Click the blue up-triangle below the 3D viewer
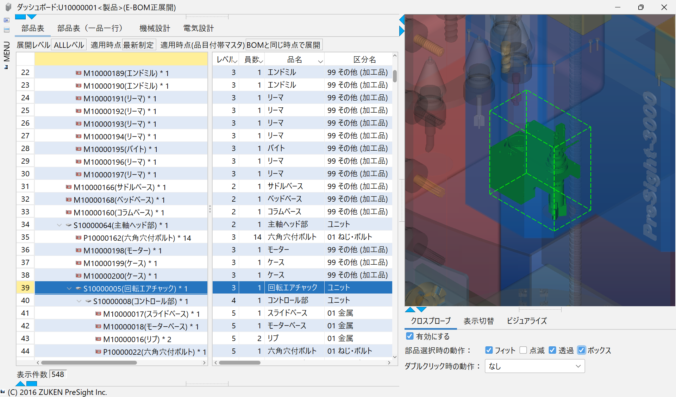This screenshot has width=676, height=397. click(410, 309)
